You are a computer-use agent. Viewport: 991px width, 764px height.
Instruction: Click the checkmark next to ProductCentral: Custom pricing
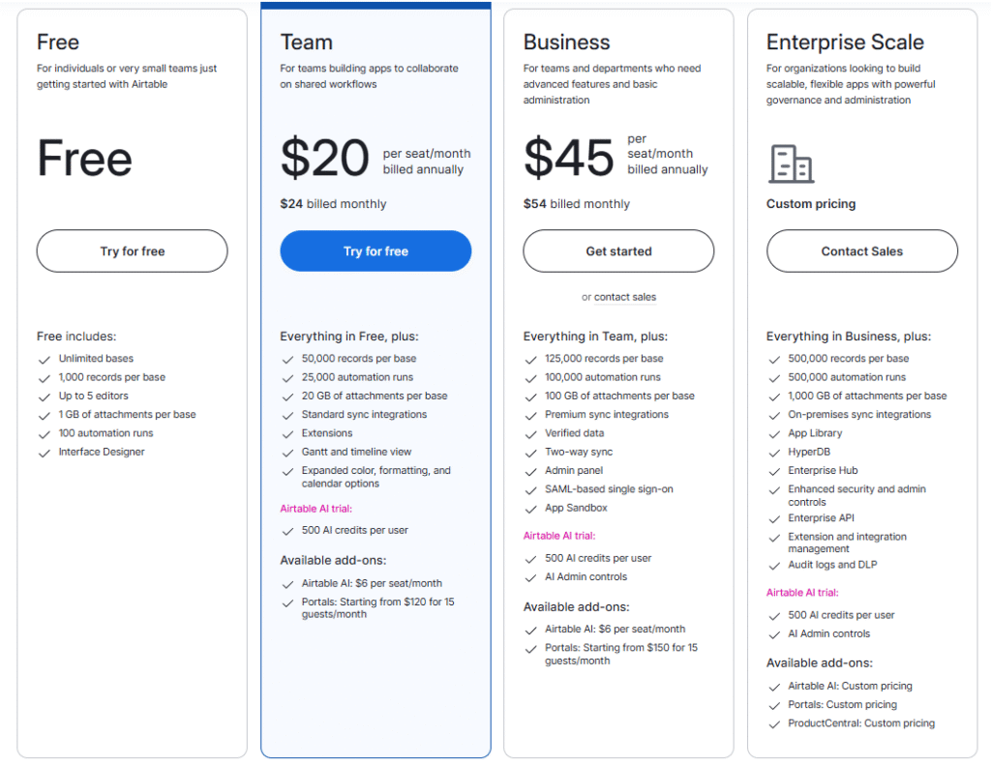(x=774, y=724)
